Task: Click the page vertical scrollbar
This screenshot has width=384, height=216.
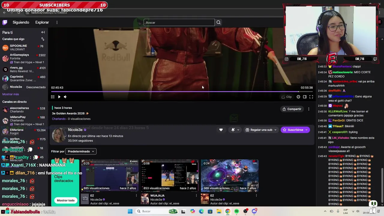Action: pyautogui.click(x=382, y=186)
